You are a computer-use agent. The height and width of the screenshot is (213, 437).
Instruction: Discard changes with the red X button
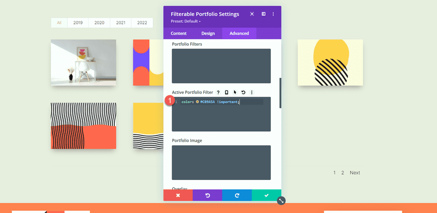178,195
